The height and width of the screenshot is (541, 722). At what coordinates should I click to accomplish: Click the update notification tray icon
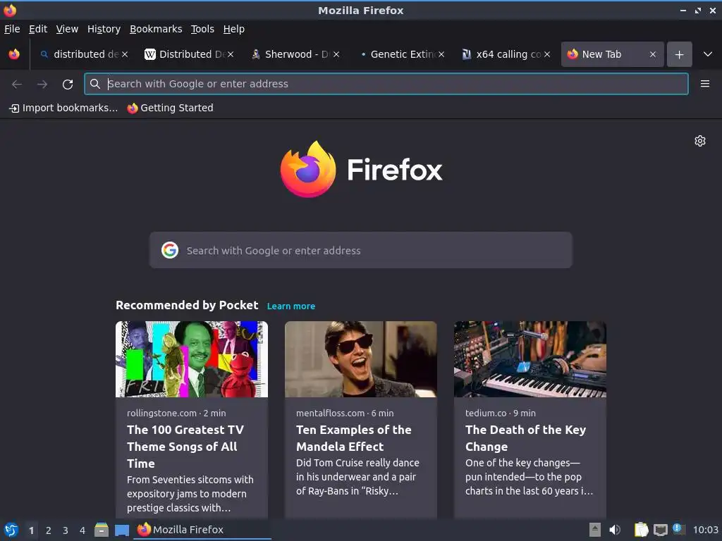click(678, 528)
